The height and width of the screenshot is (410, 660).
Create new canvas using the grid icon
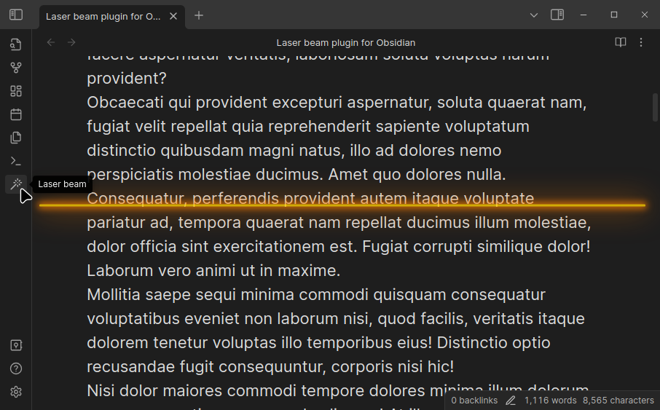click(x=16, y=91)
